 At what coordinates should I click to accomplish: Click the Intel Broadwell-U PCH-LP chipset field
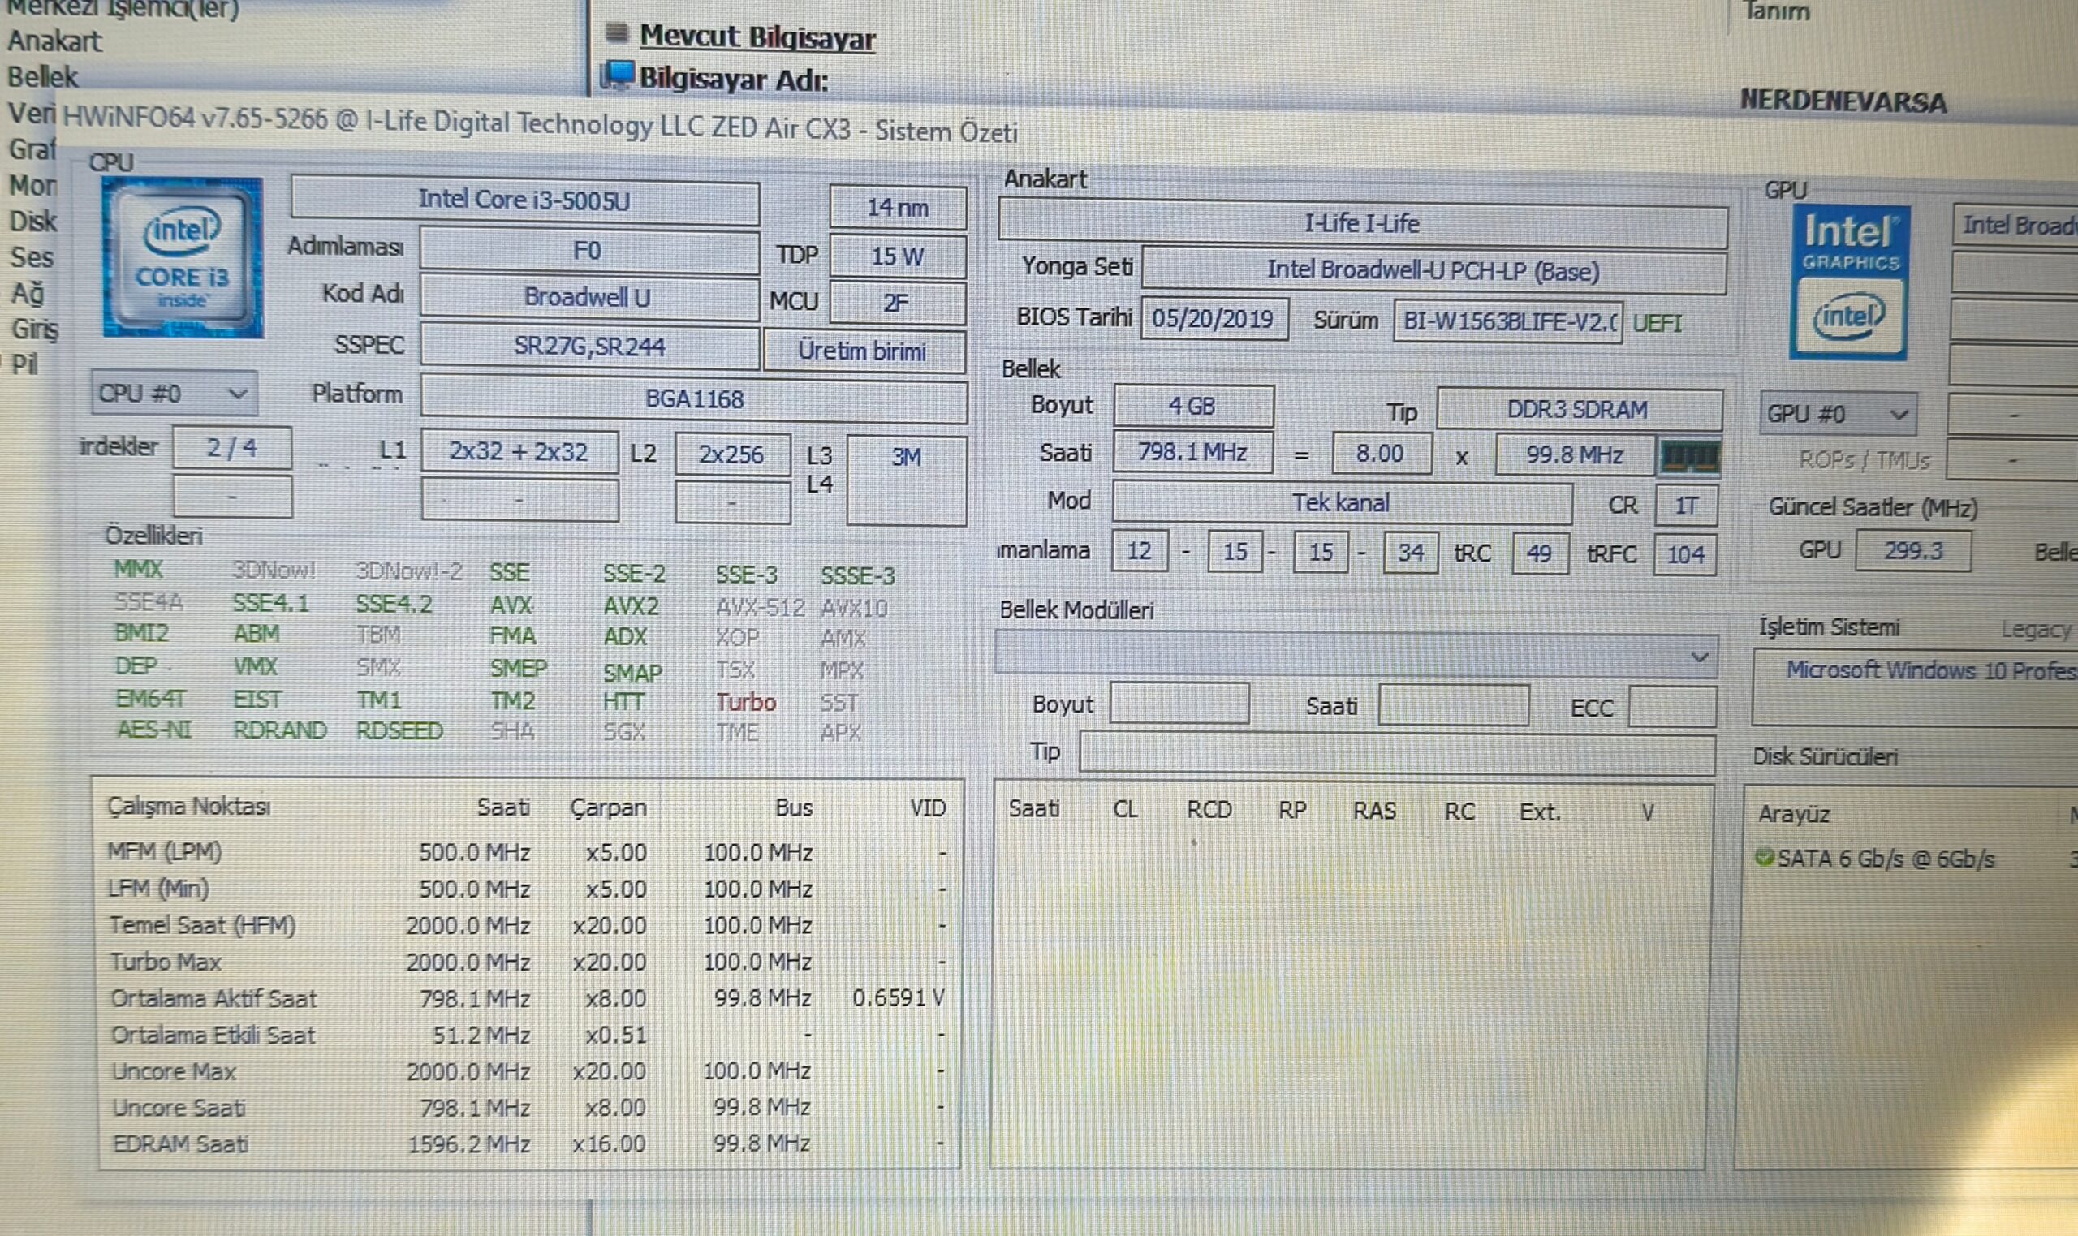[x=1433, y=270]
